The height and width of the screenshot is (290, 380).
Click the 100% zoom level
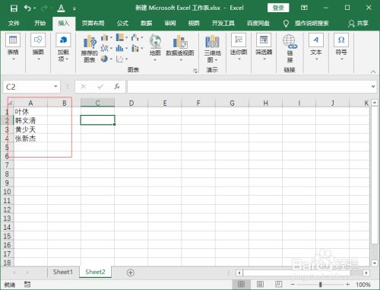pyautogui.click(x=363, y=285)
